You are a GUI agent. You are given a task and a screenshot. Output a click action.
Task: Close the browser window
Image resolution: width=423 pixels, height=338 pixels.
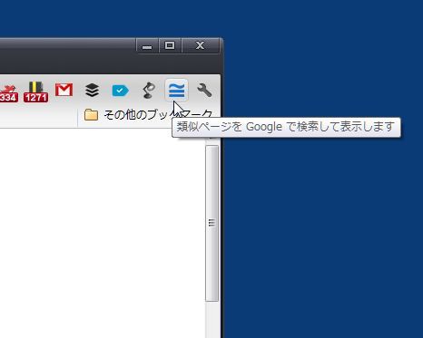tap(200, 45)
